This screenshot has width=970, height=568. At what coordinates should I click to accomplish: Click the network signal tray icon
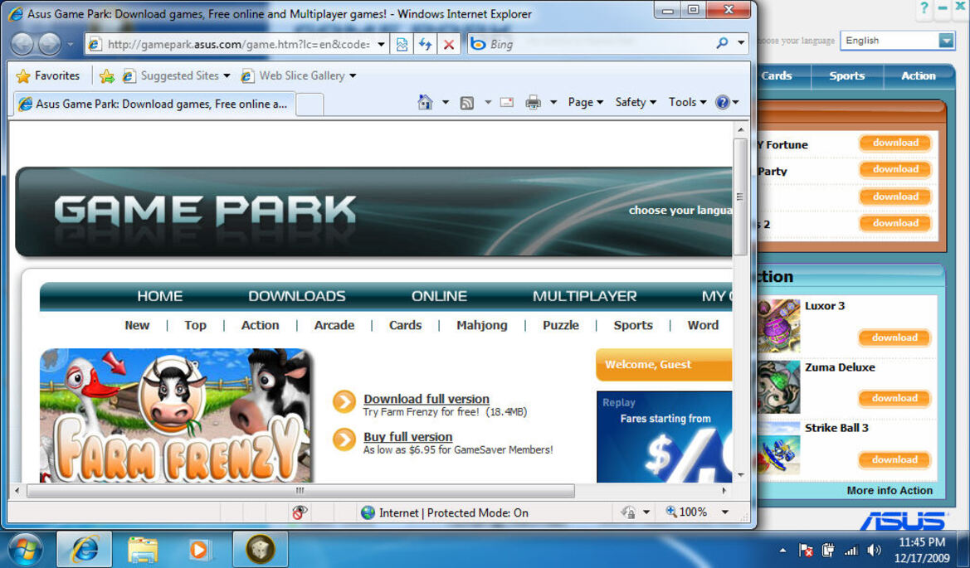click(851, 550)
